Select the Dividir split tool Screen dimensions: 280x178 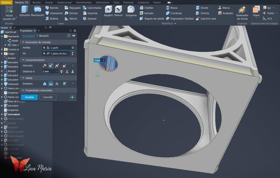point(202,8)
